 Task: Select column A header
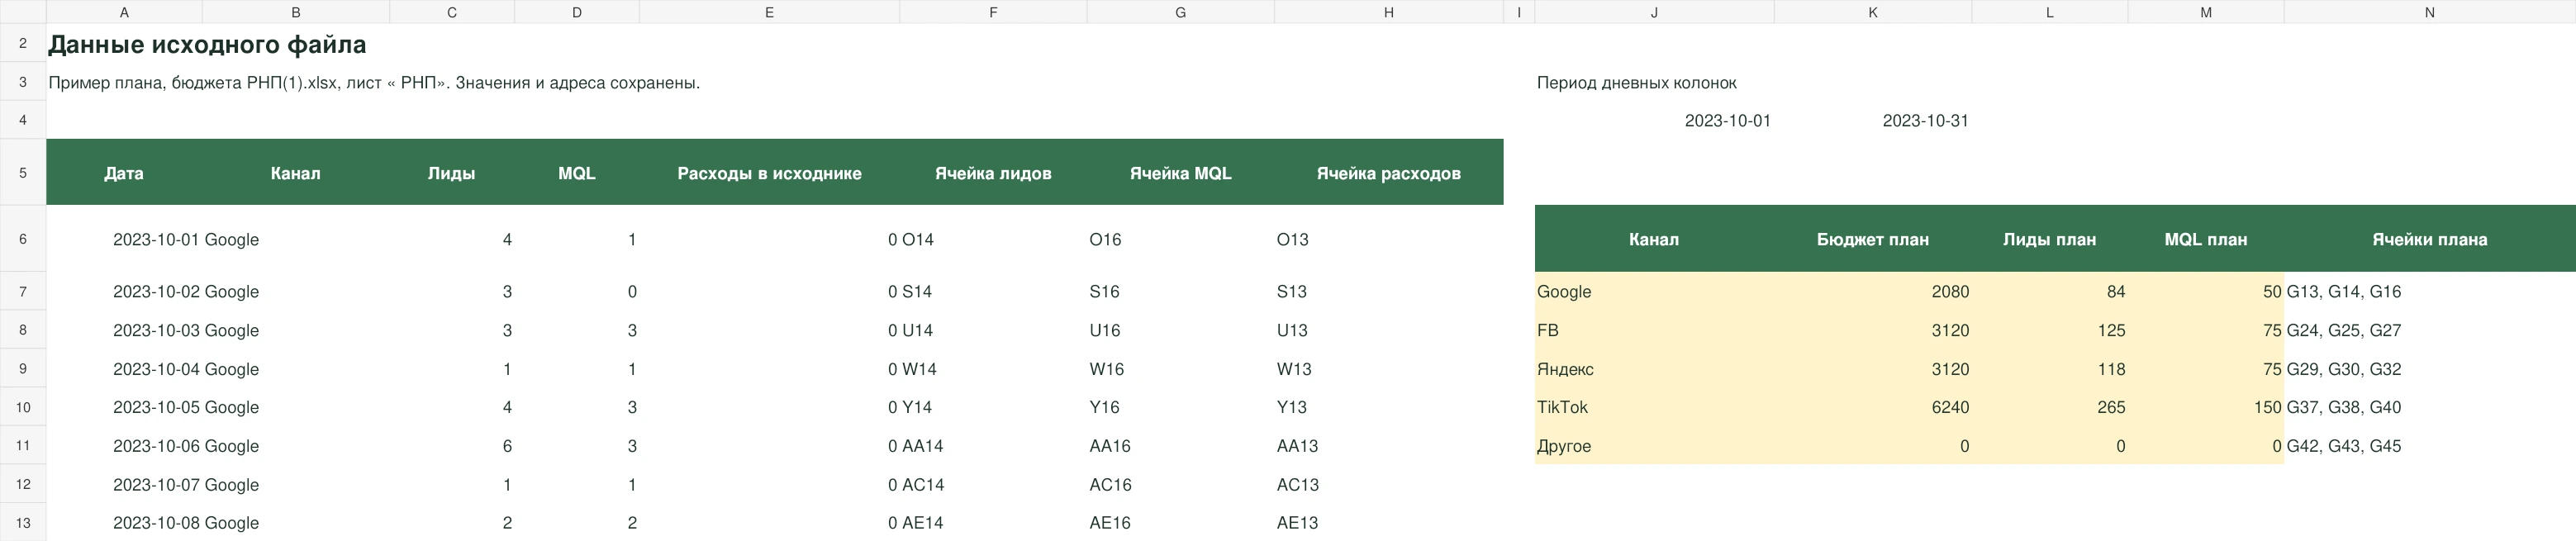pos(124,12)
